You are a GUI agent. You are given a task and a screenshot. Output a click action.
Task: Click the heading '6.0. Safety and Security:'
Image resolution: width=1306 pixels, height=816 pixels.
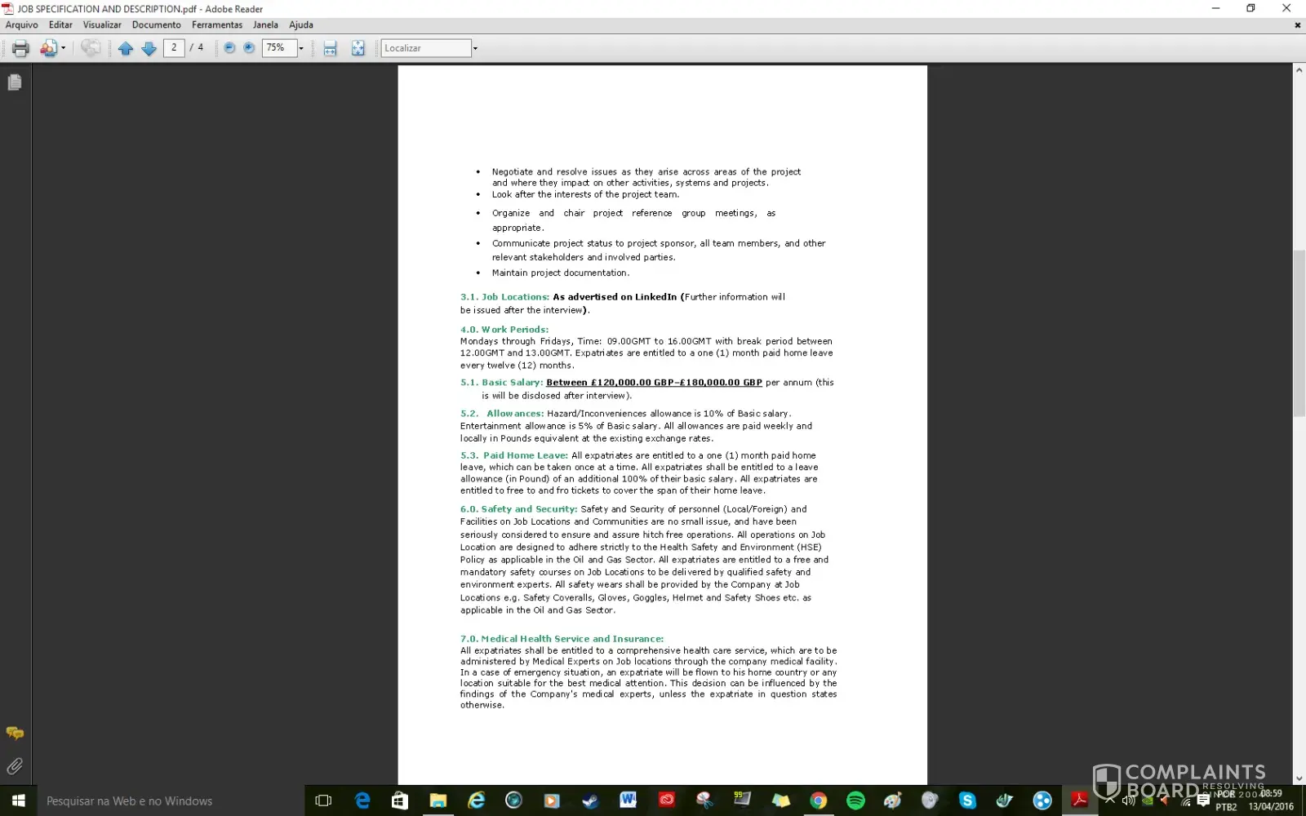point(518,509)
